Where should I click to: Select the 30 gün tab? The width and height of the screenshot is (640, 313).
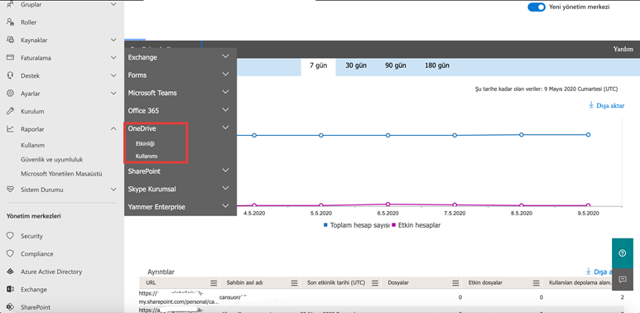[x=356, y=65]
